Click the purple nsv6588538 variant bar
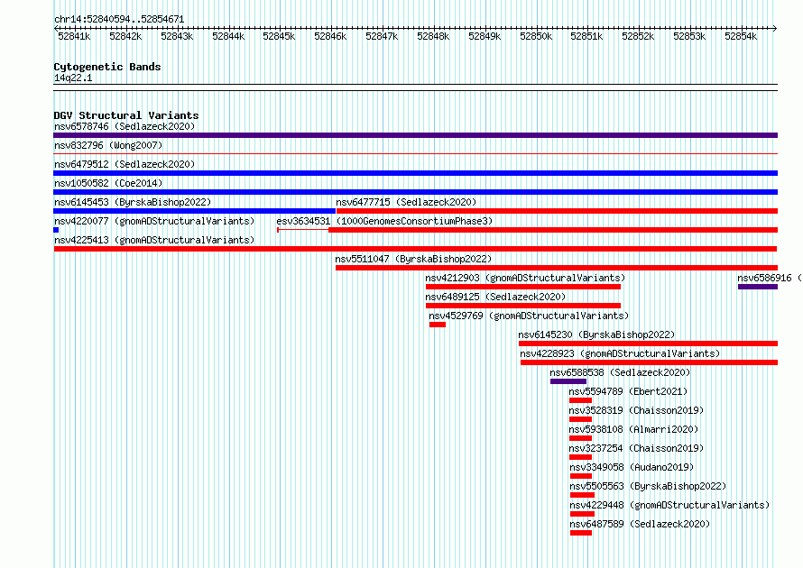 click(x=568, y=381)
